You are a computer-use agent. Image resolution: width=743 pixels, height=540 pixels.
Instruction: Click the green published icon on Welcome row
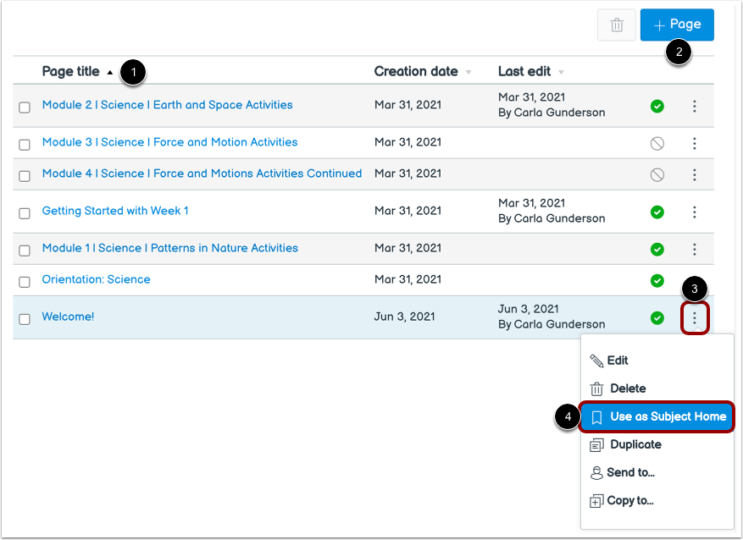click(x=657, y=319)
